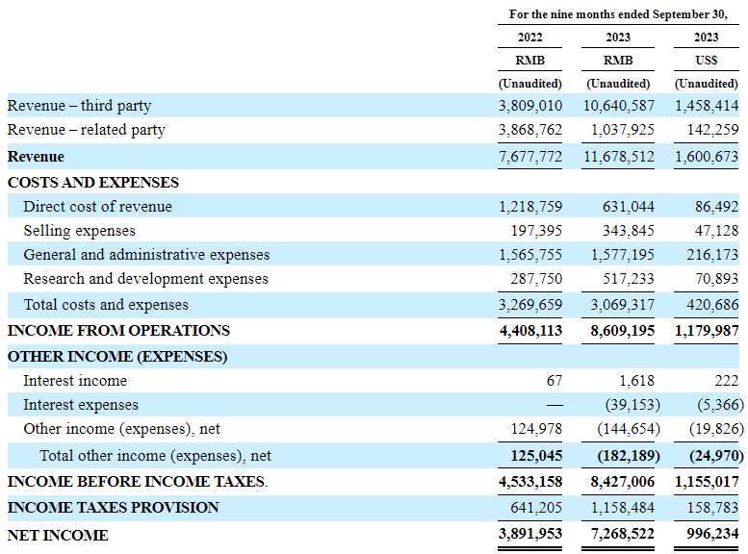Screen dimensions: 748x554
Task: Select 'Other income (expenses), net' label
Action: [x=121, y=429]
